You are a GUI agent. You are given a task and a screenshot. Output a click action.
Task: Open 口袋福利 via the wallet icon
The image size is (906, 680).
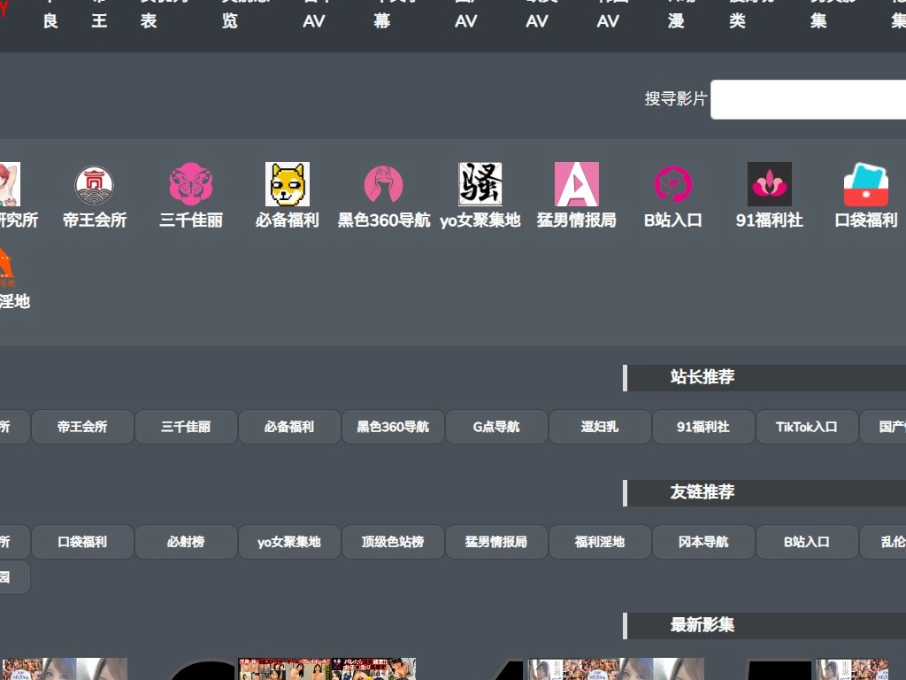pyautogui.click(x=865, y=186)
